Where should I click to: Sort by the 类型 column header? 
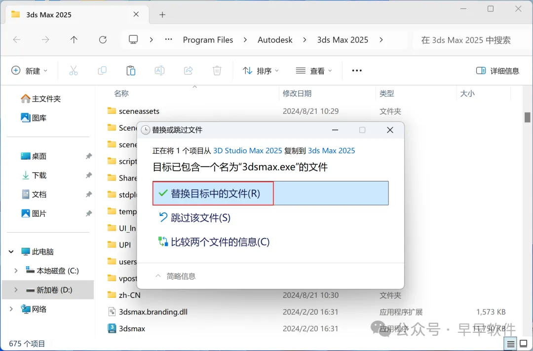(386, 93)
